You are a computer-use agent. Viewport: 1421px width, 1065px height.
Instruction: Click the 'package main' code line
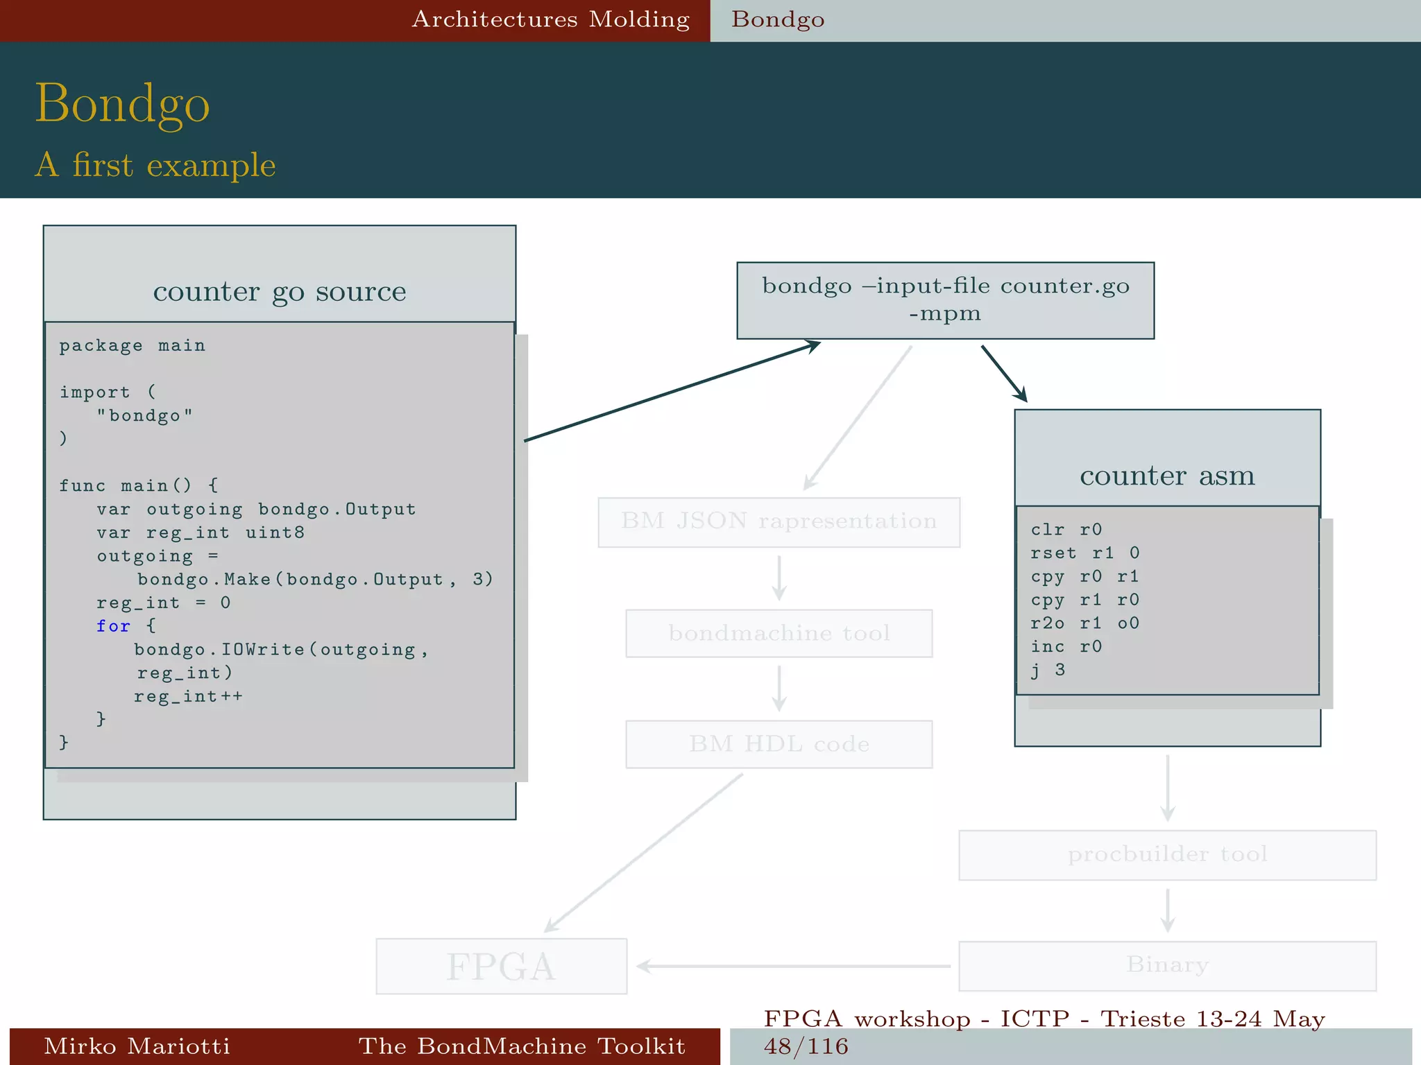click(x=132, y=345)
